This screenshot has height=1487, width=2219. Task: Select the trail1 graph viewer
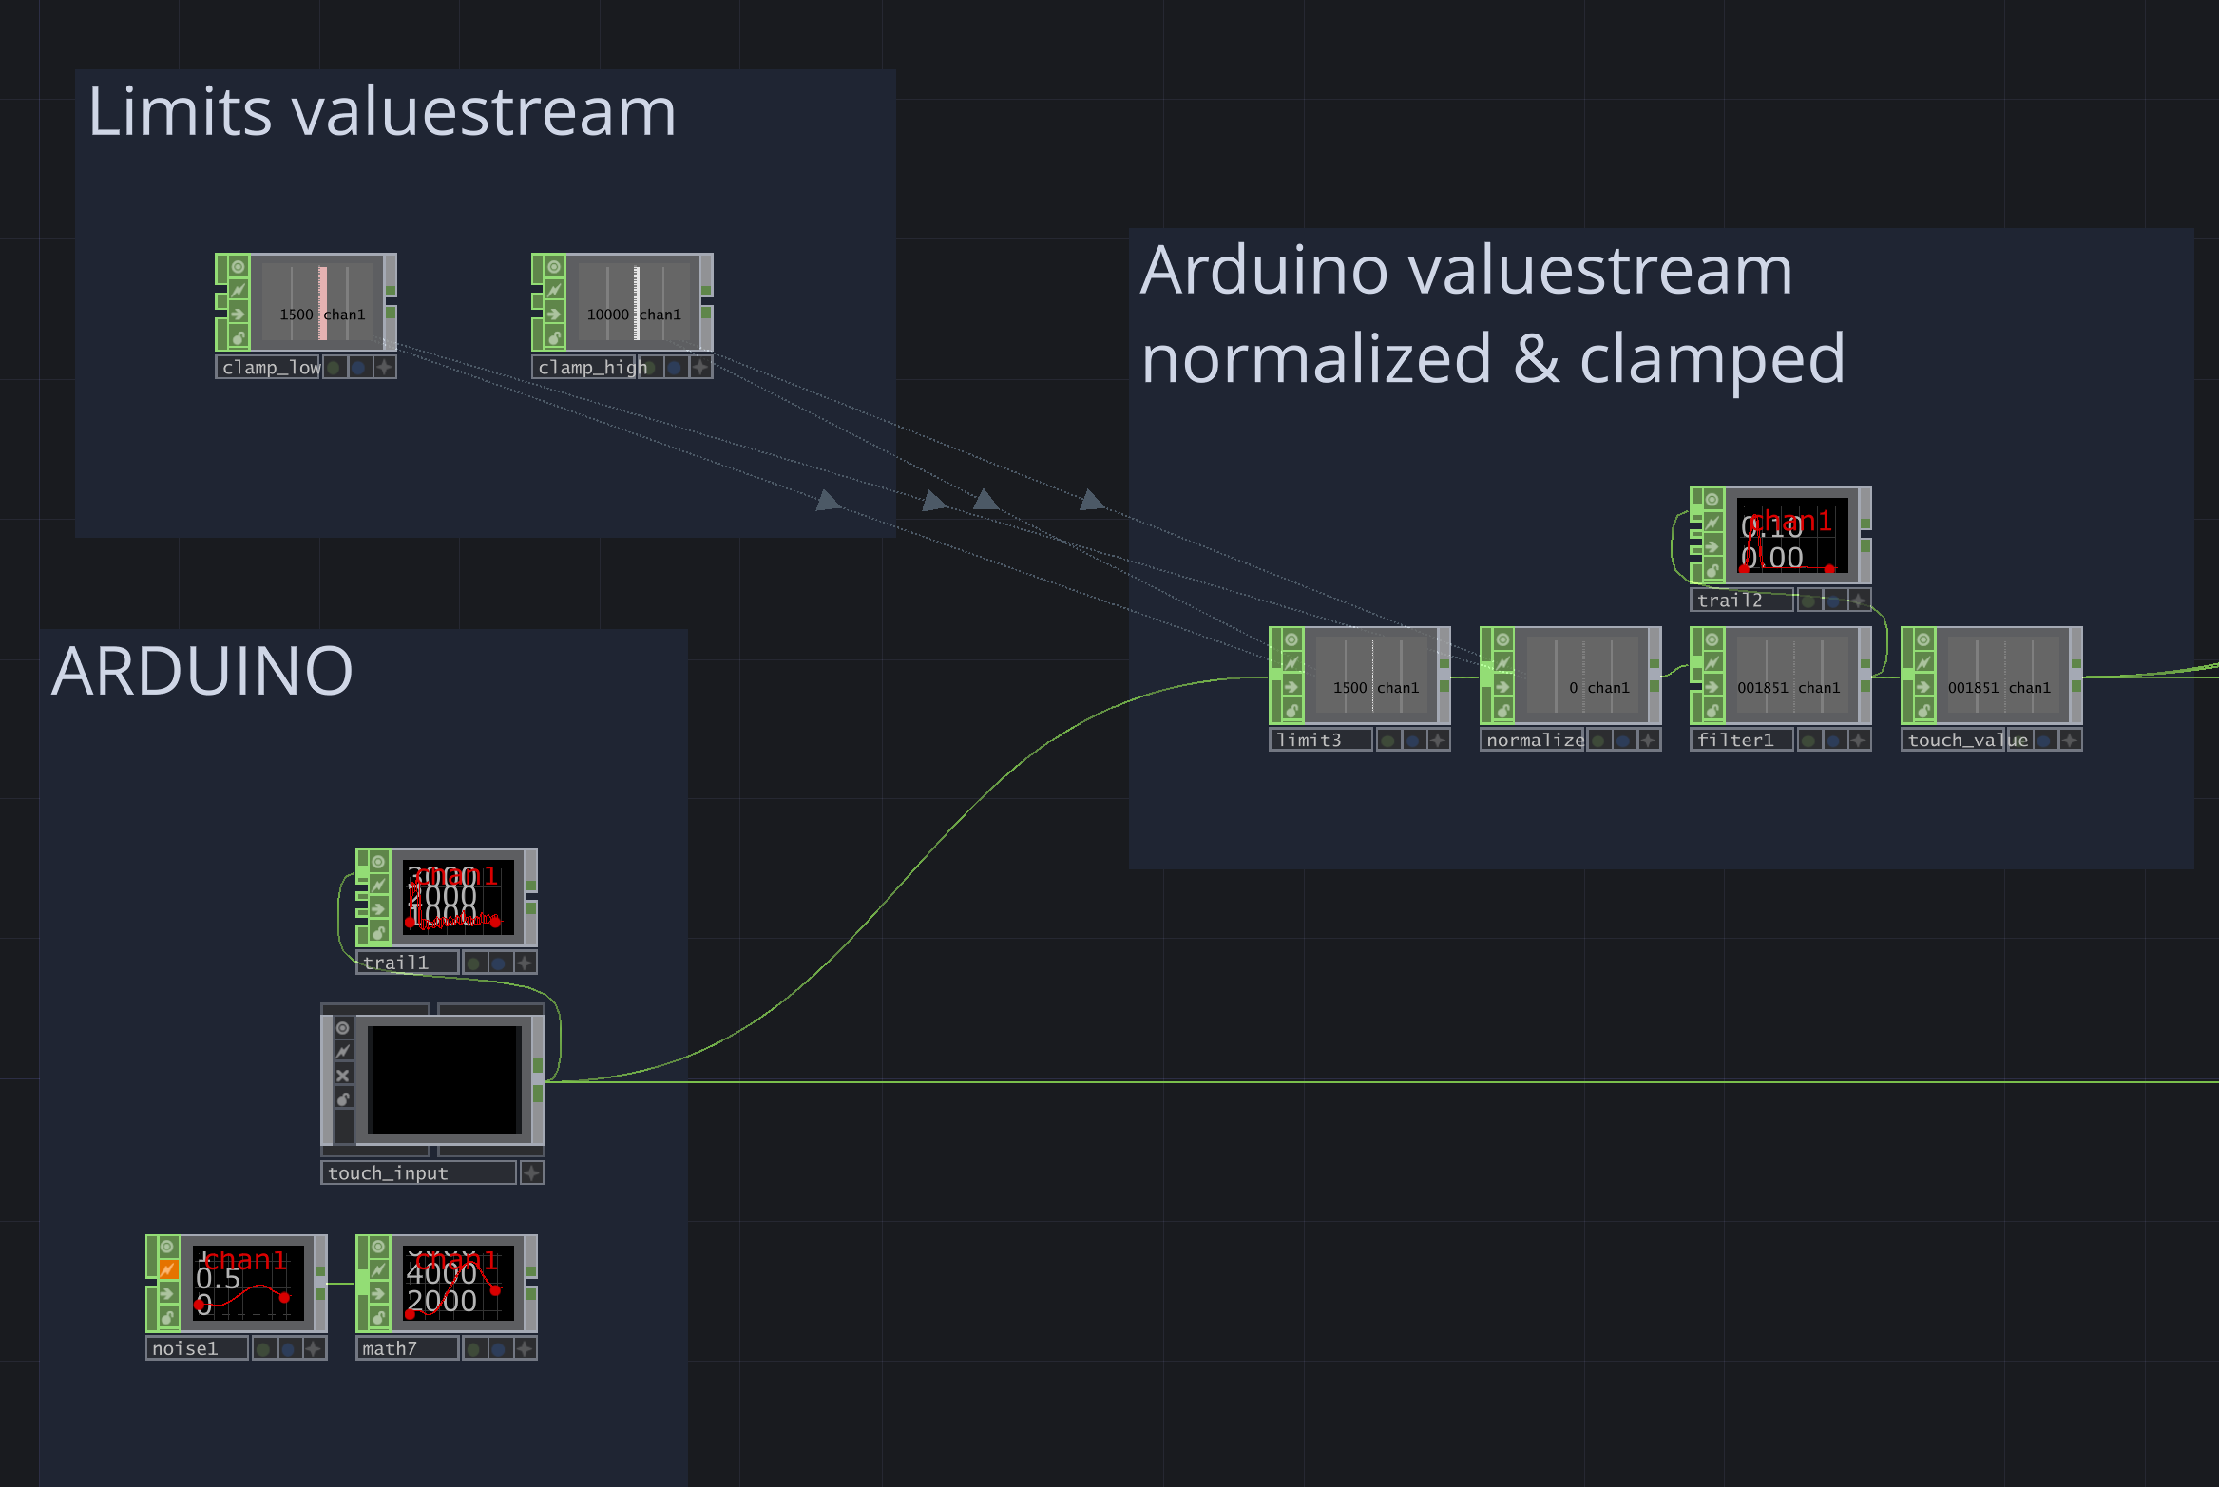coord(457,897)
